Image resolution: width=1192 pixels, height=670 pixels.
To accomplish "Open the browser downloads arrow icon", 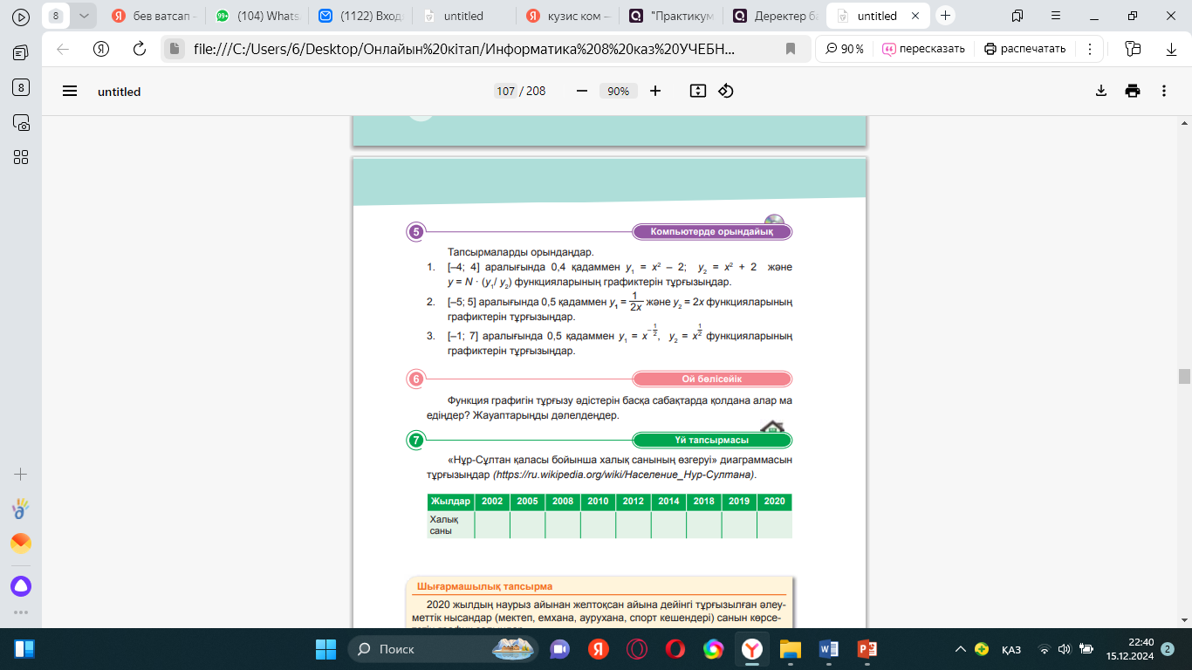I will (1172, 49).
